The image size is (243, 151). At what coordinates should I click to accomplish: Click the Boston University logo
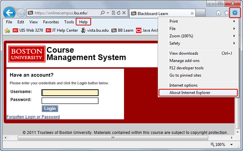pos(27,54)
